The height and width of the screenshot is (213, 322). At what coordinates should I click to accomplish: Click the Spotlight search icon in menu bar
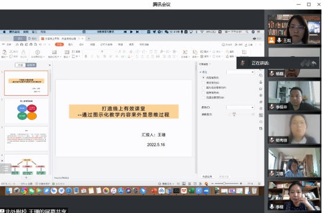coord(247,32)
